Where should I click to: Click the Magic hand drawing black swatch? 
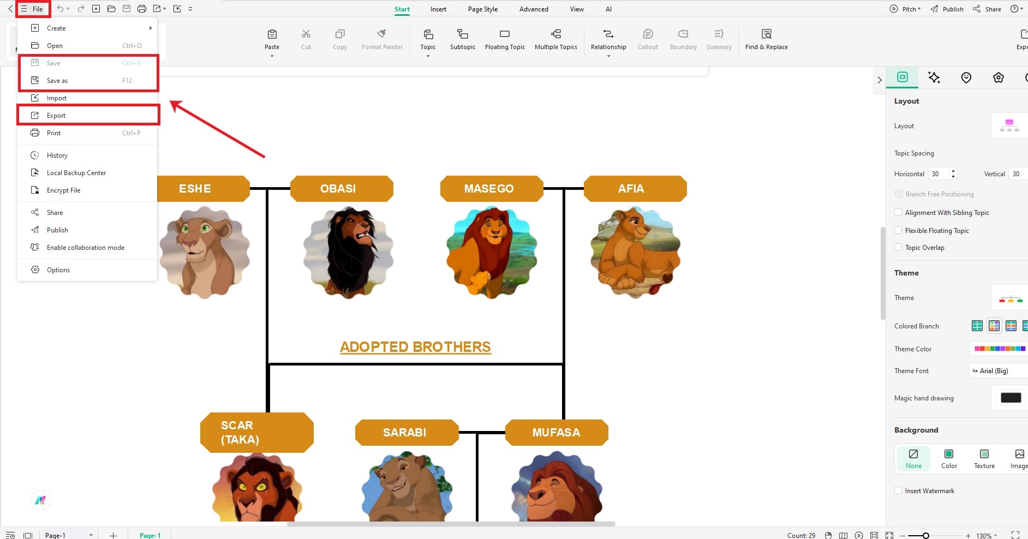click(x=1011, y=398)
